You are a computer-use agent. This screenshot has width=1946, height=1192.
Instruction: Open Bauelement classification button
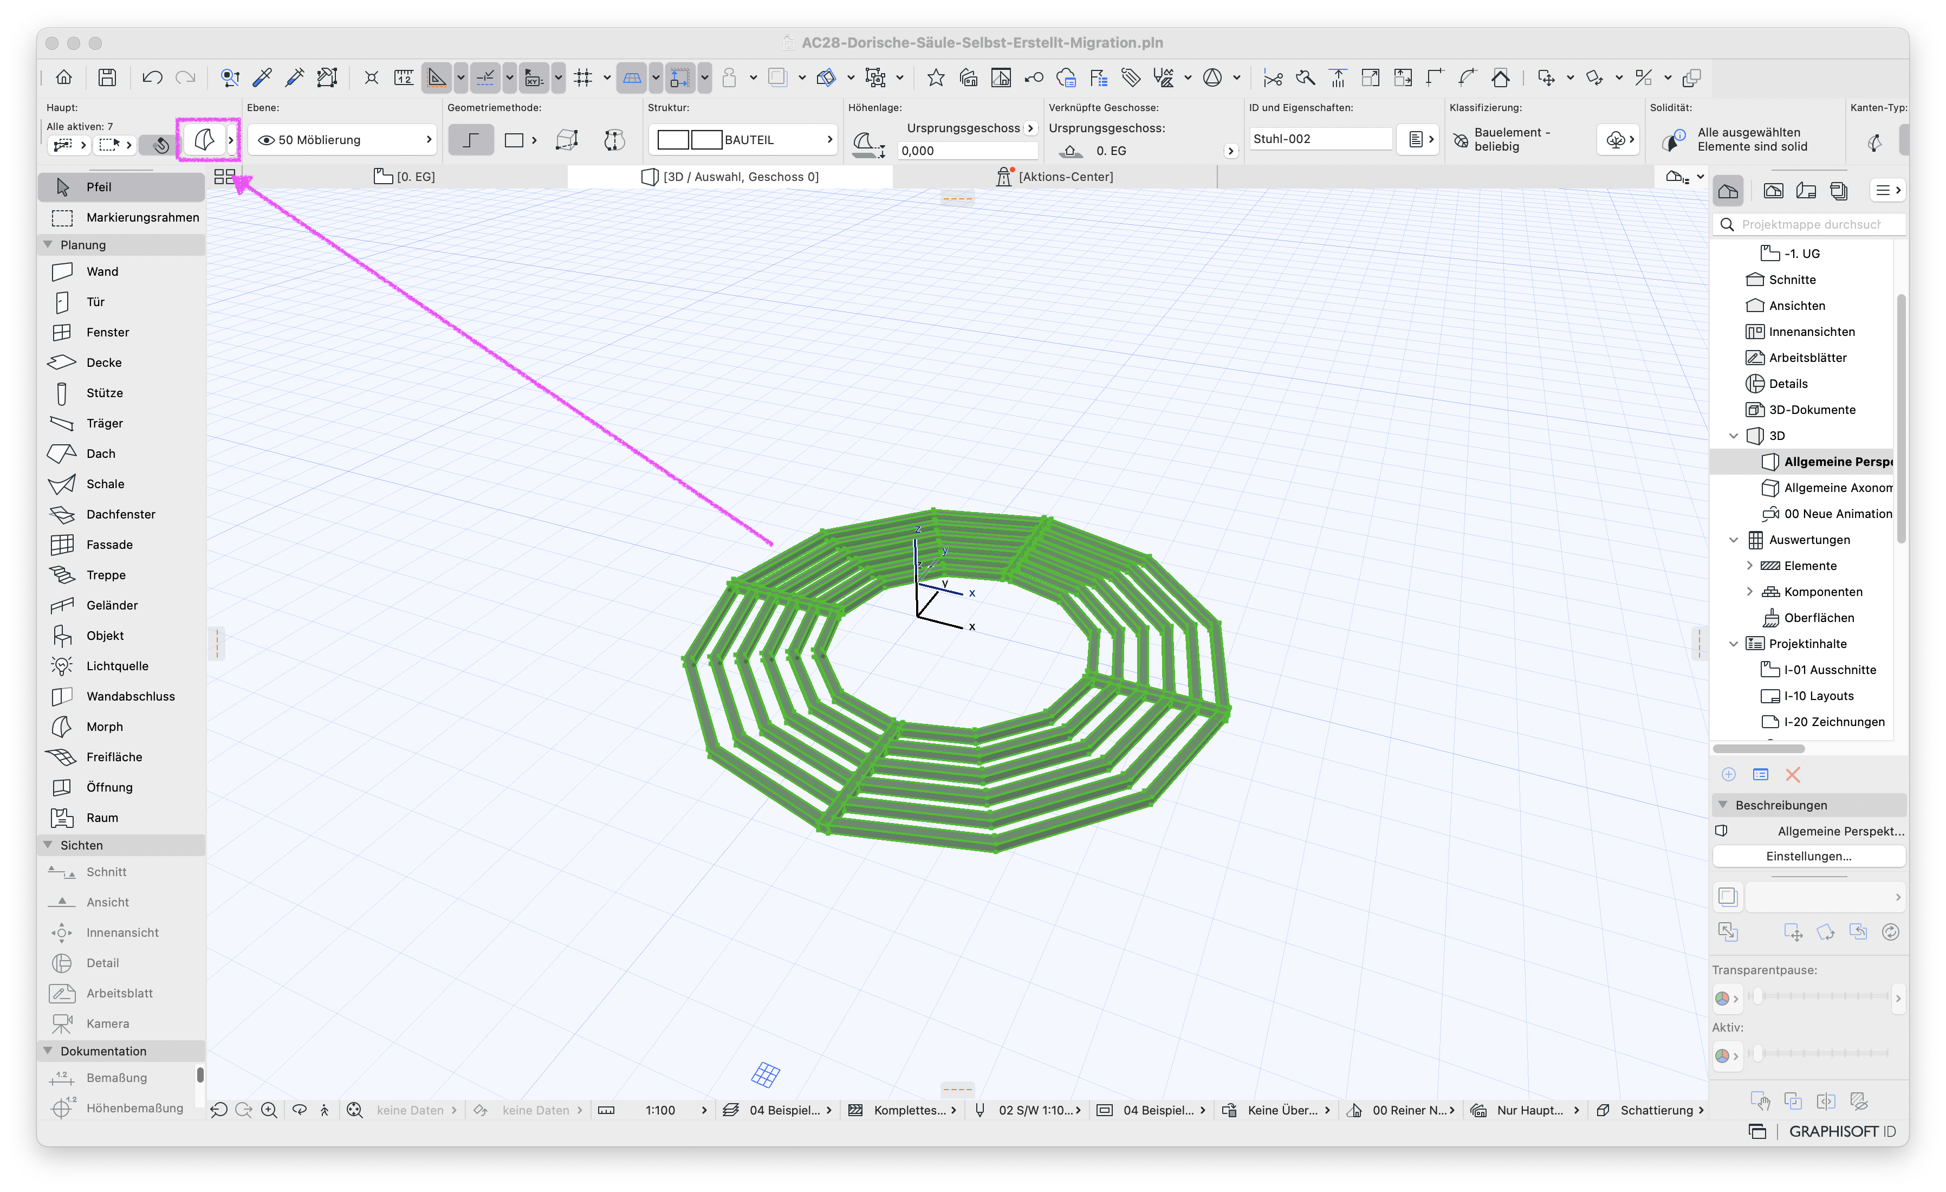tap(1618, 140)
